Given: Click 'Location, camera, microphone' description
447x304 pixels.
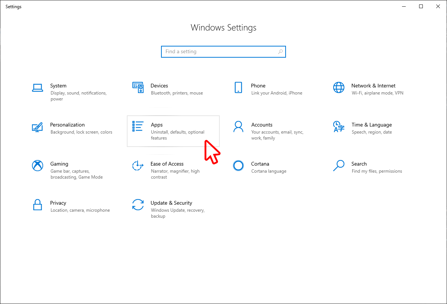Looking at the screenshot, I should click(80, 210).
